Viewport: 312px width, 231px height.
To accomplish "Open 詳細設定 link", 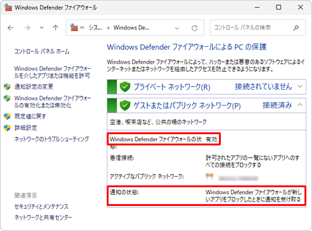I will [26, 128].
